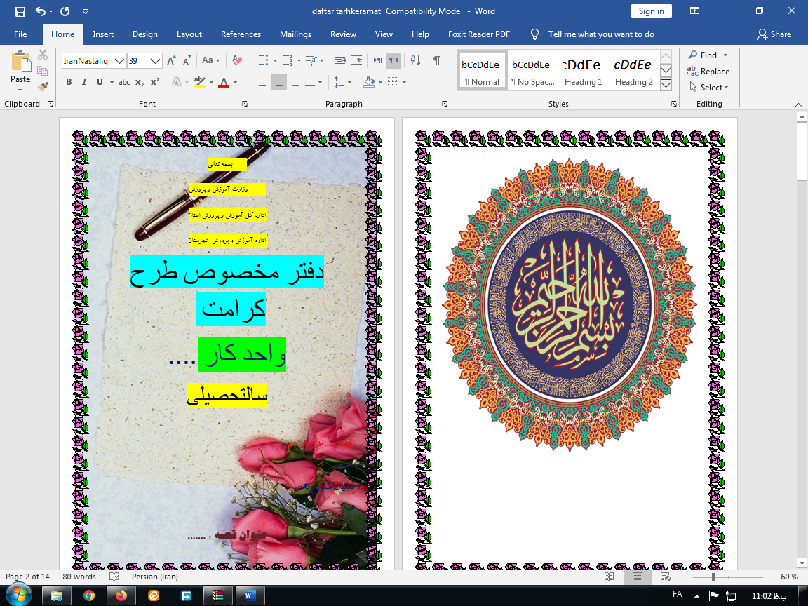
Task: Open the Paragraph dialog launcher
Action: pos(445,104)
